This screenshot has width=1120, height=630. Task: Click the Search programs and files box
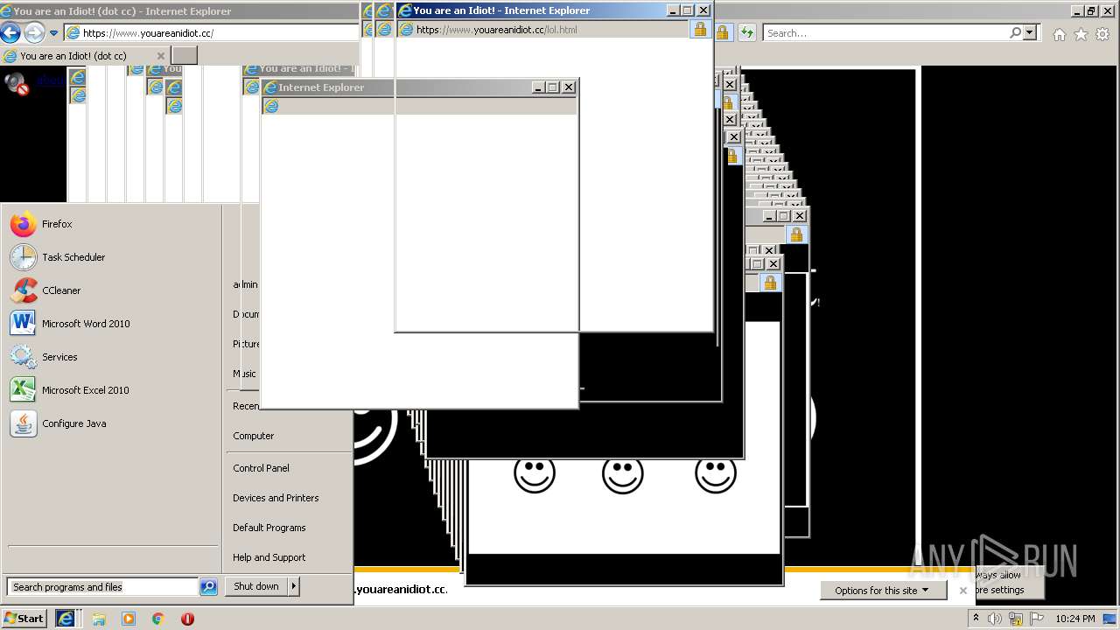(102, 587)
